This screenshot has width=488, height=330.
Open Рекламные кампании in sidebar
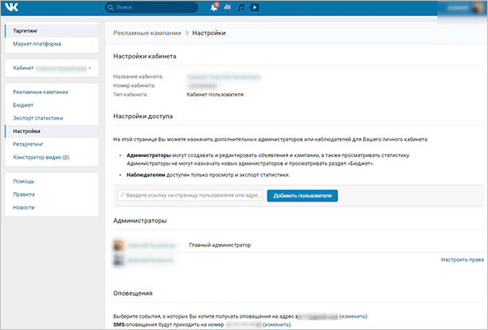click(41, 92)
